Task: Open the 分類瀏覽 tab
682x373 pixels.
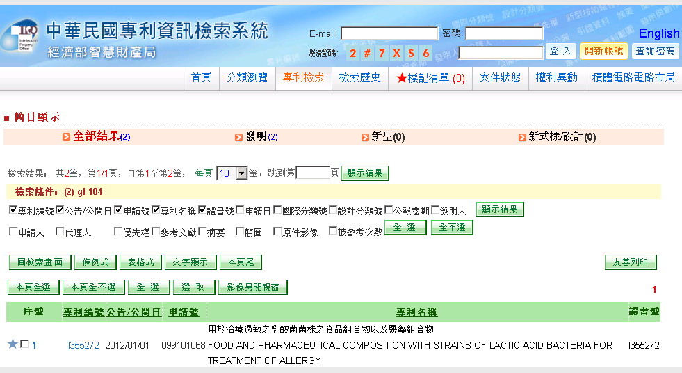Action: 247,78
